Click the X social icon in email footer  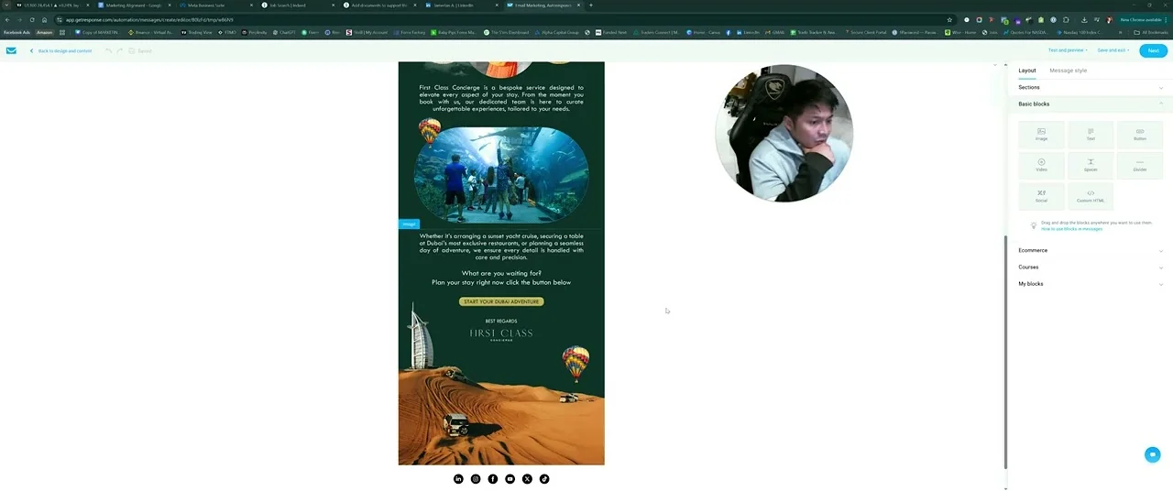[527, 478]
